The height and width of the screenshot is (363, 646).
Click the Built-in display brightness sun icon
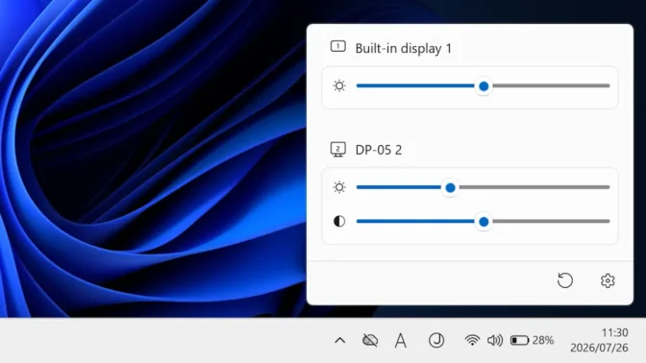[x=339, y=86]
